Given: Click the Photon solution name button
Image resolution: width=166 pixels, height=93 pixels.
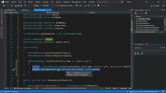Looking at the screenshot, I should pyautogui.click(x=129, y=2).
